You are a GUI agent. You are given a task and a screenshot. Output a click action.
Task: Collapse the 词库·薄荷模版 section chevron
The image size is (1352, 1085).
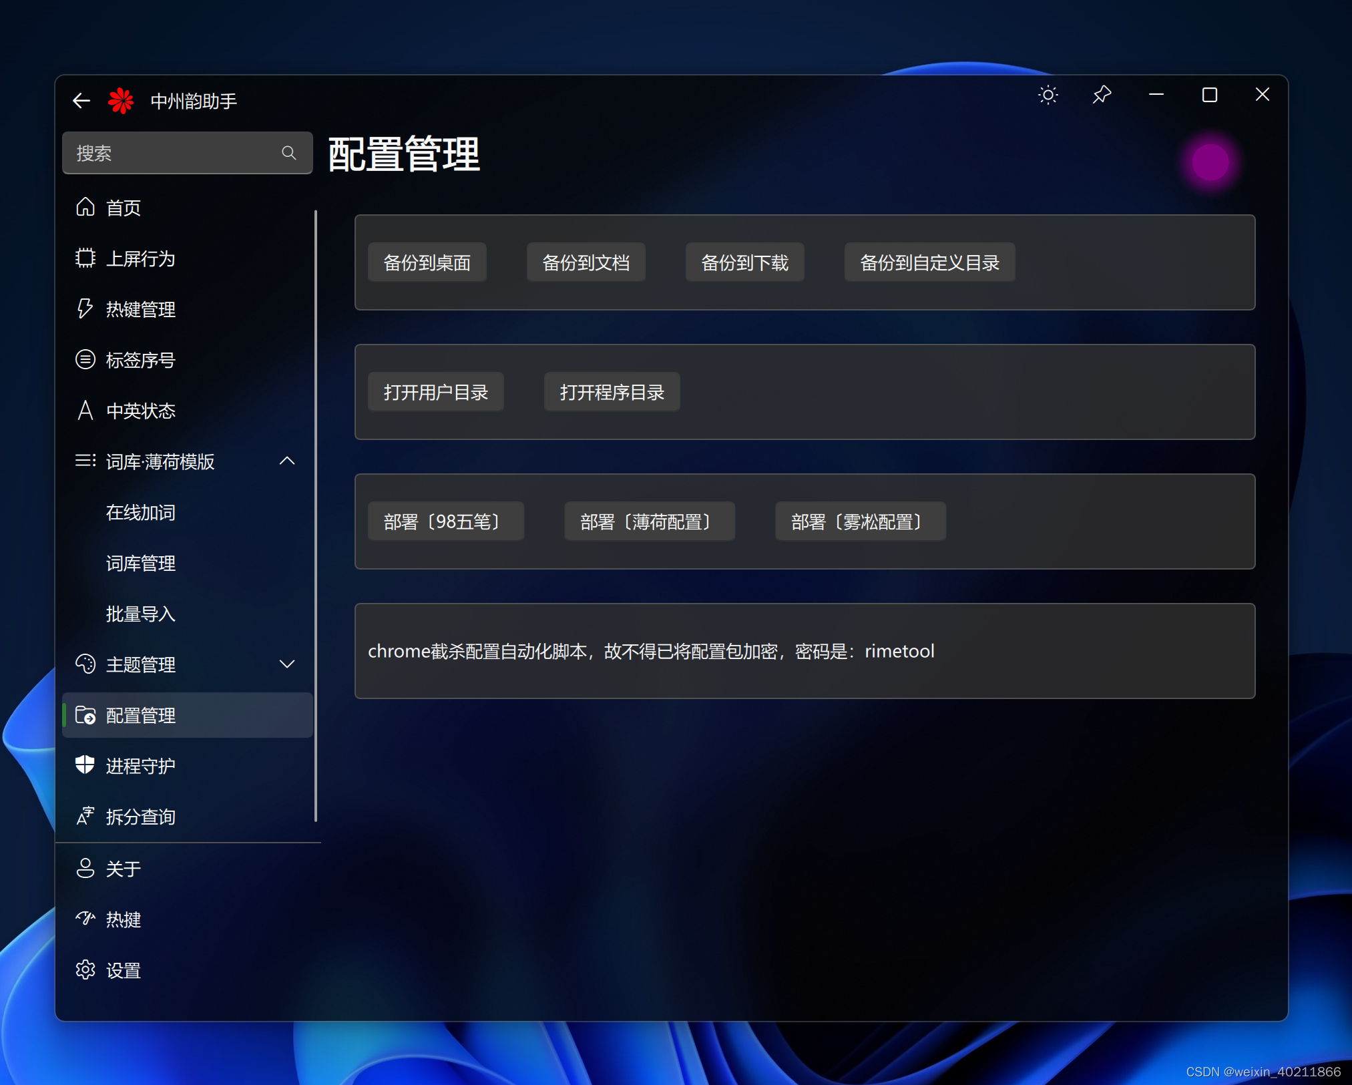pyautogui.click(x=287, y=461)
